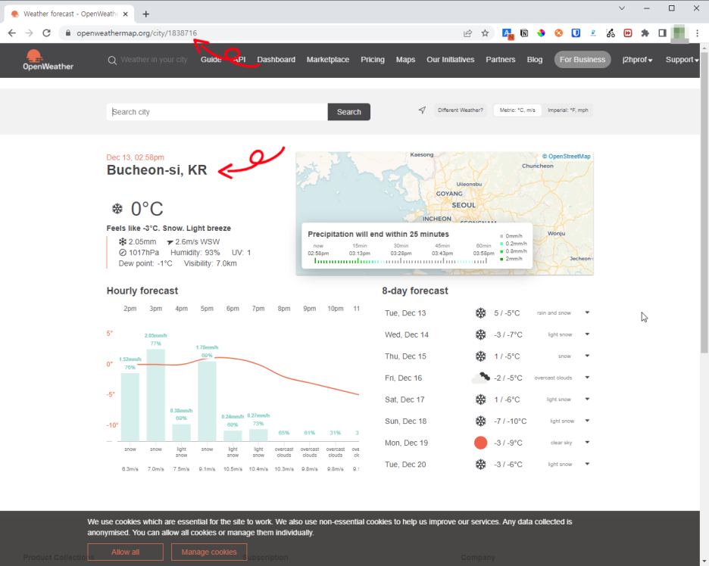Click the Weather in your city field
This screenshot has width=709, height=566.
[154, 60]
